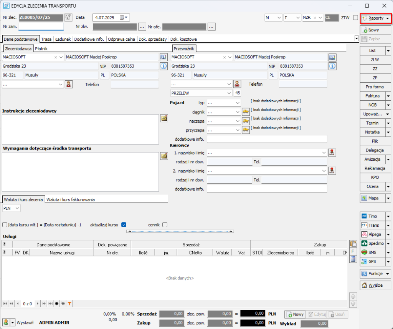This screenshot has height=329, width=393.
Task: Disable the aktualizuj kursy checkbox
Action: coord(124,225)
